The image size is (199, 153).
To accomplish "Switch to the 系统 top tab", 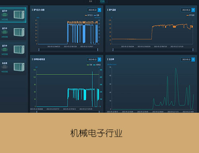I will point(90,1).
